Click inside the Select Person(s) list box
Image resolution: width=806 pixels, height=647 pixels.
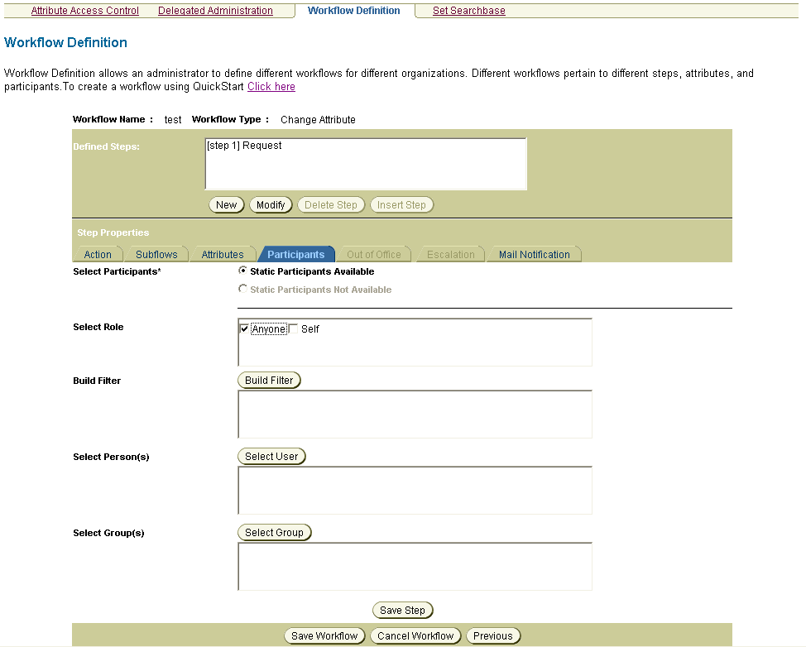415,491
